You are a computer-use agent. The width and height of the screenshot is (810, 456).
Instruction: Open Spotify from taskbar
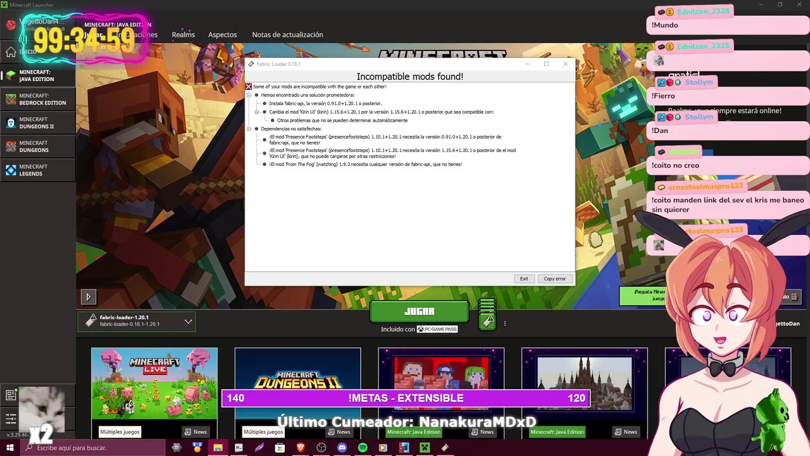(363, 448)
